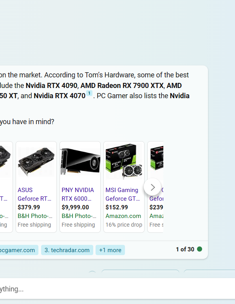Open the ASUS Geforce RT product thumbnail
This screenshot has width=235, height=304.
tap(36, 162)
